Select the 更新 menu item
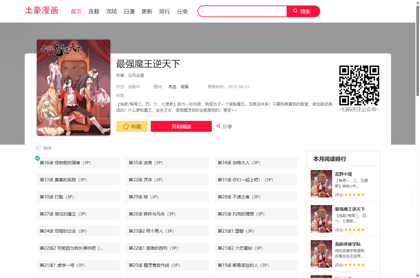The image size is (420, 278). (x=147, y=12)
